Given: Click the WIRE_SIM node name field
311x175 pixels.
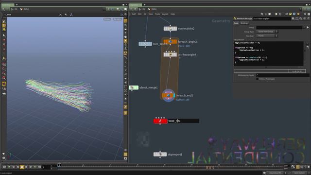Looking at the screenshot, I should [184, 121].
